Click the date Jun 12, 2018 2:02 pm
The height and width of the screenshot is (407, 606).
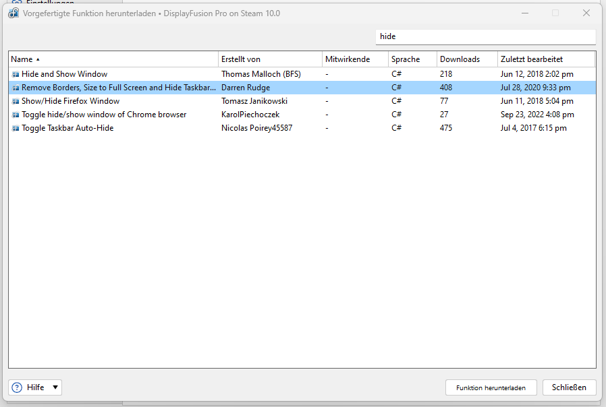tap(536, 74)
